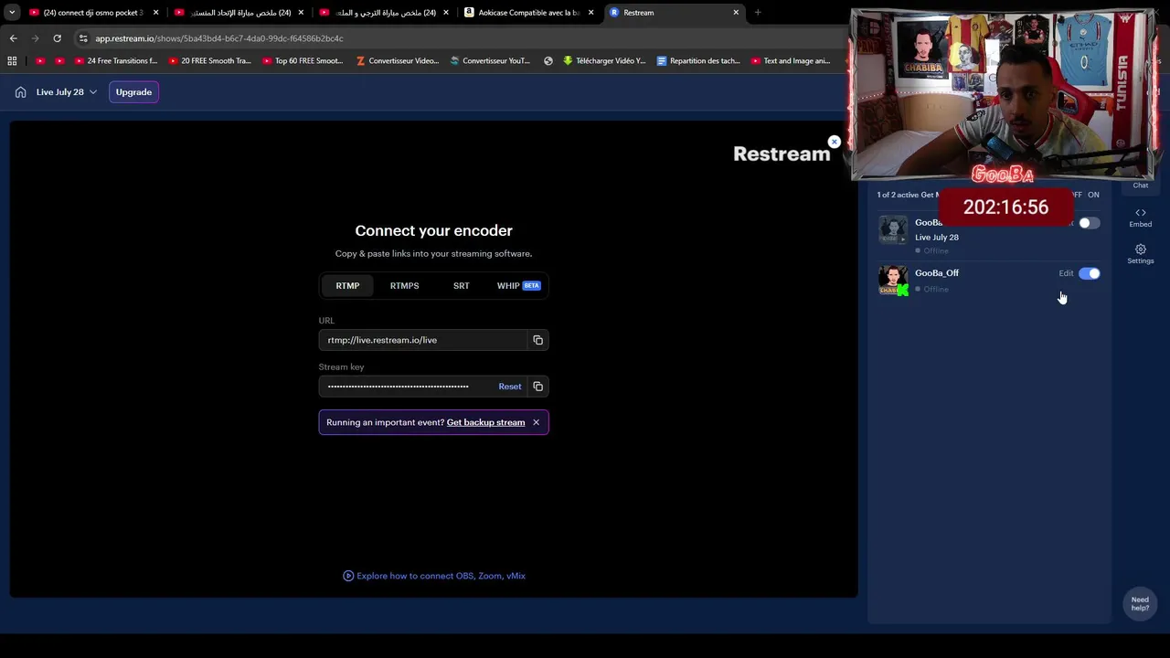Open Text and Image ani... bookmark
The image size is (1170, 658).
791,61
